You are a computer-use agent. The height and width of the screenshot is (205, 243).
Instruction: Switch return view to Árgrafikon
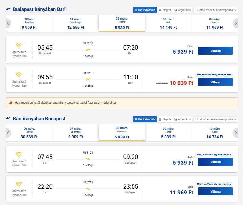pos(182,119)
